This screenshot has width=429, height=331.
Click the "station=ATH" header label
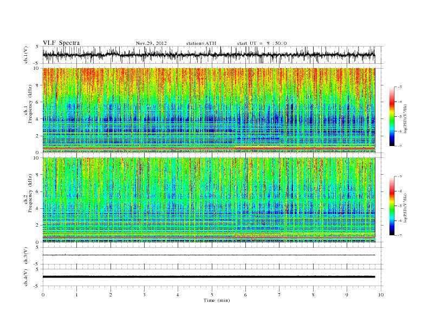pyautogui.click(x=201, y=43)
